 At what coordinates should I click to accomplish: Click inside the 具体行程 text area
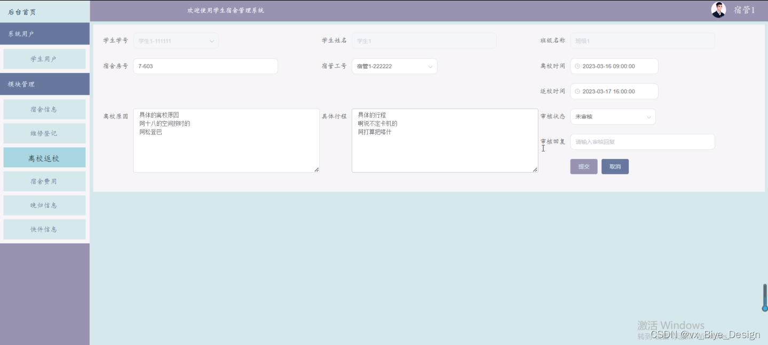(445, 141)
